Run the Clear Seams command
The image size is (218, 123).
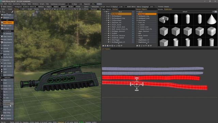coord(7,37)
